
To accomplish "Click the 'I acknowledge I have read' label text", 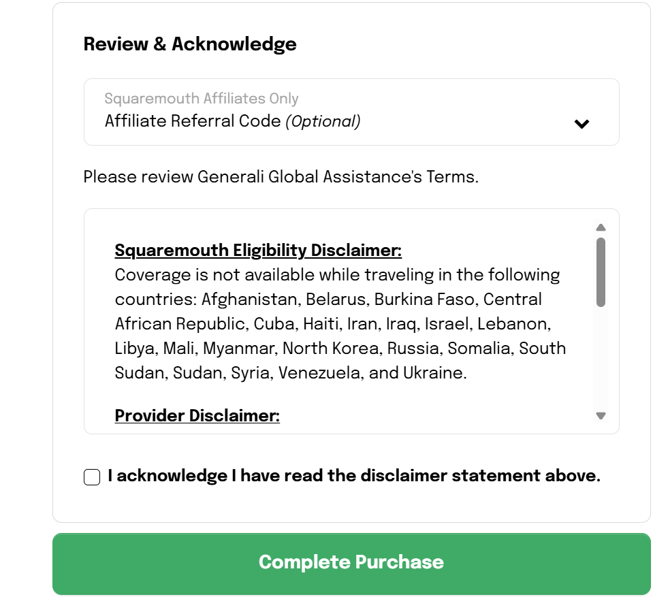I will pyautogui.click(x=353, y=475).
